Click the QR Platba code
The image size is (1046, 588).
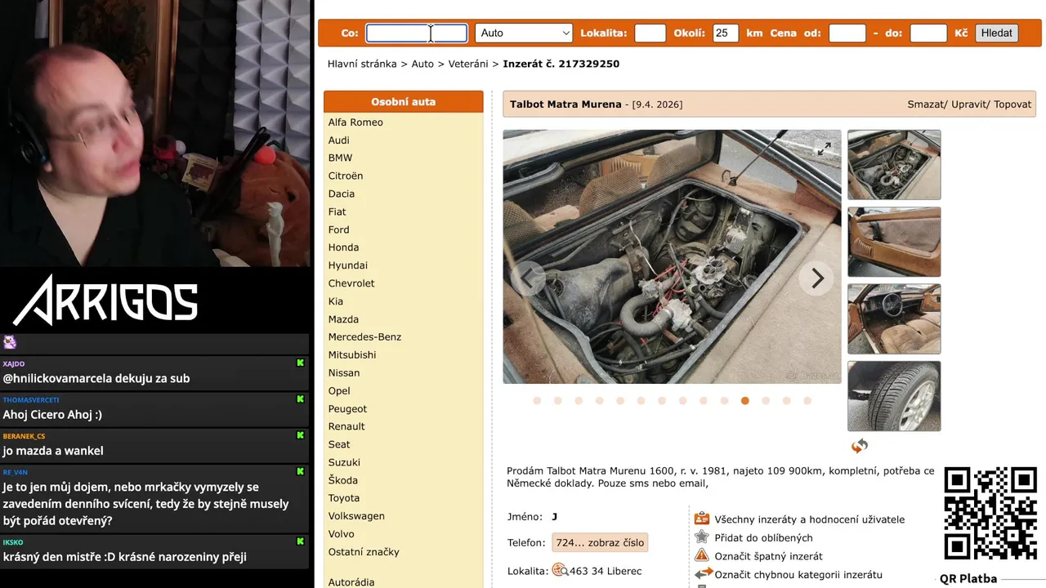(990, 514)
